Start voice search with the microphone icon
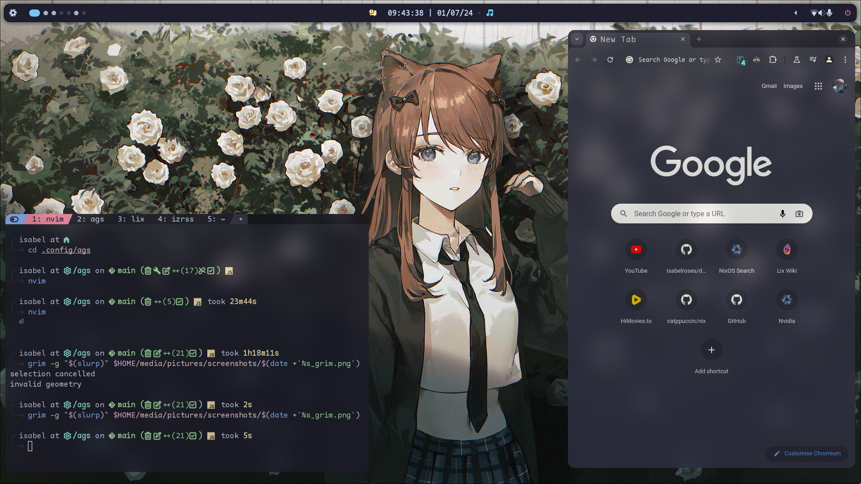The height and width of the screenshot is (484, 861). (x=782, y=214)
